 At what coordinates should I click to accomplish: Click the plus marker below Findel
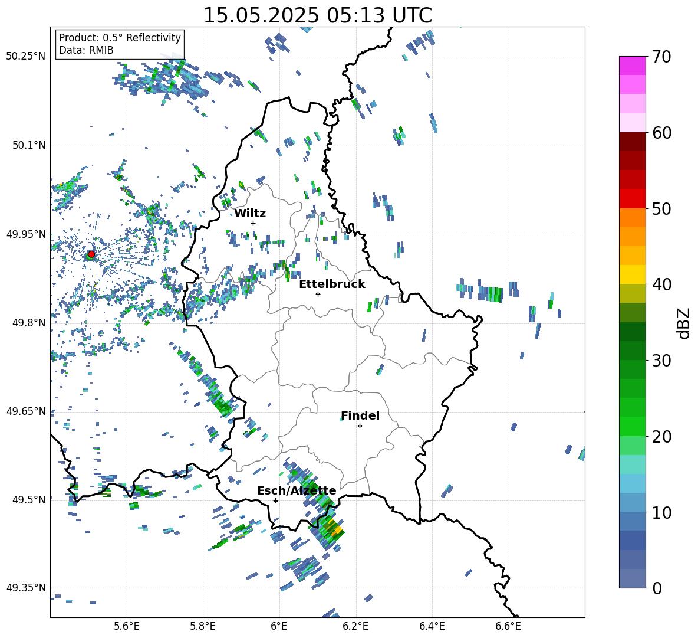(360, 426)
